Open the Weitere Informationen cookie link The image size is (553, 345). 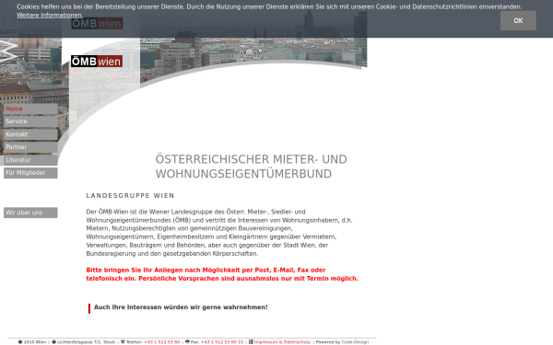point(50,15)
